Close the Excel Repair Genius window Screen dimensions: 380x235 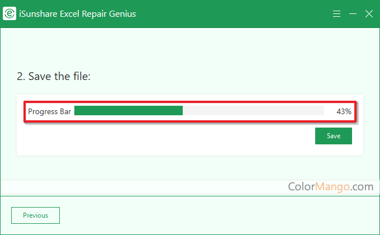click(369, 14)
